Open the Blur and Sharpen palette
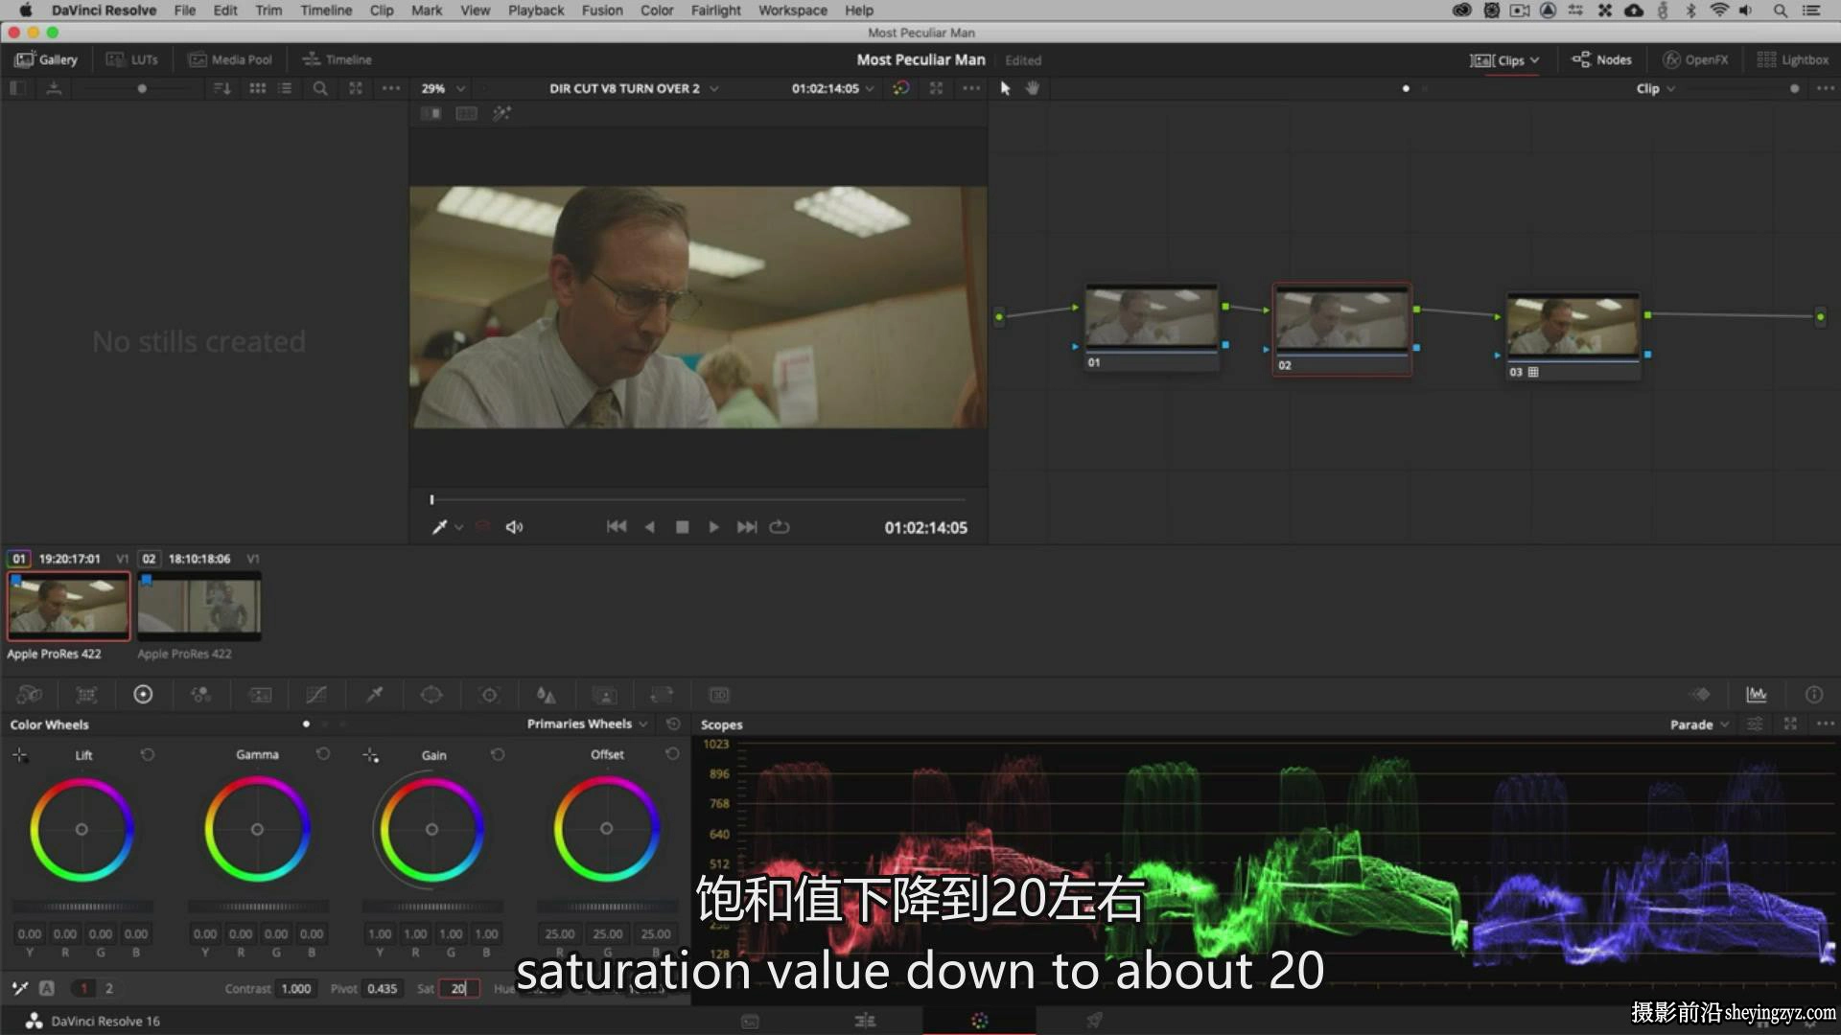Viewport: 1841px width, 1035px height. [547, 695]
